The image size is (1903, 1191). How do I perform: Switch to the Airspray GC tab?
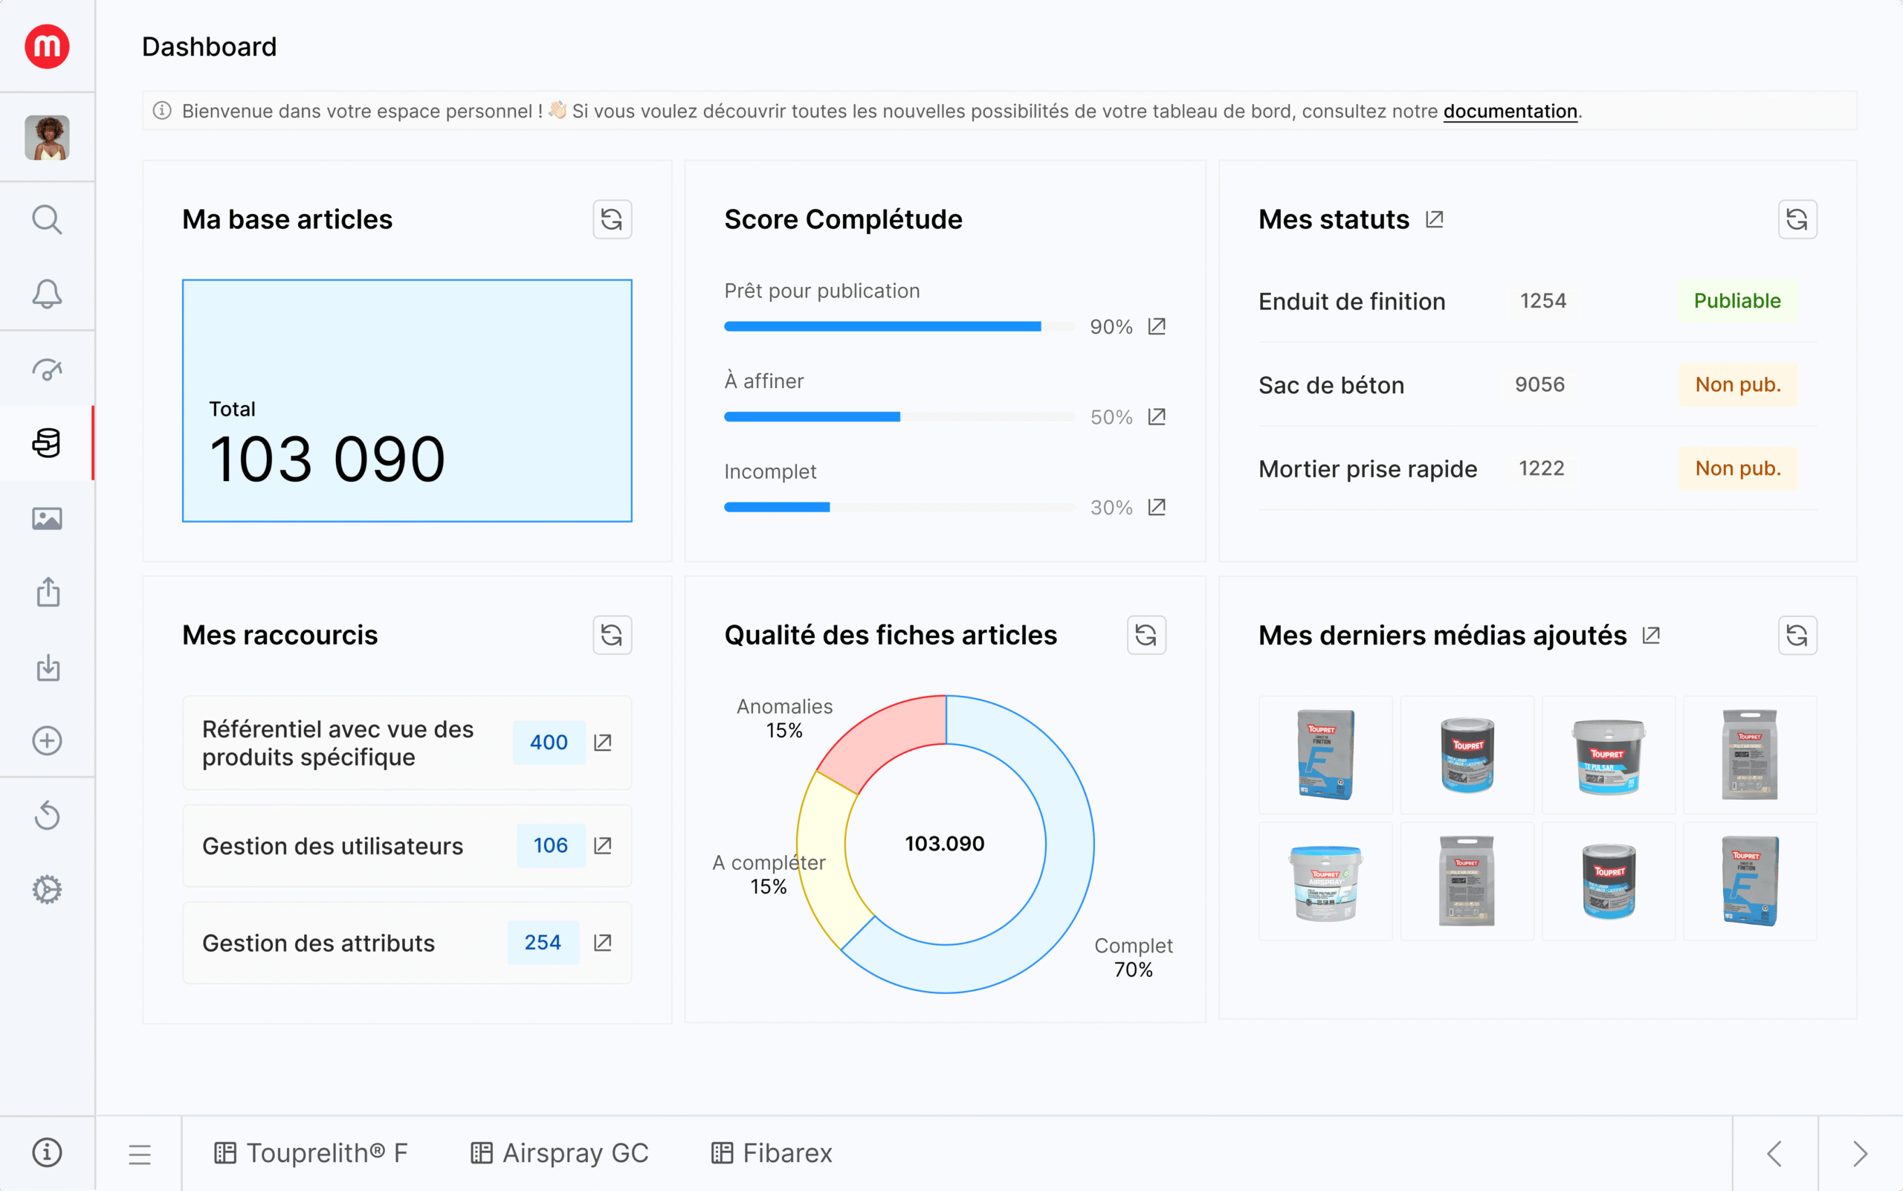point(560,1153)
